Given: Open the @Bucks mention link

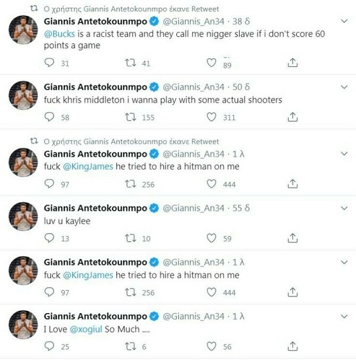Looking at the screenshot, I should [x=59, y=34].
